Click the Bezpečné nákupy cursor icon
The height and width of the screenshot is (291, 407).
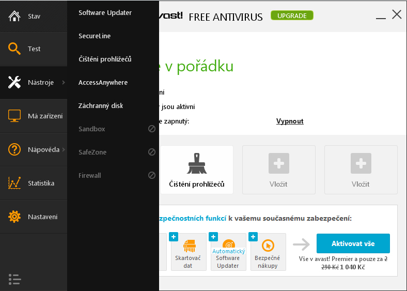268,246
